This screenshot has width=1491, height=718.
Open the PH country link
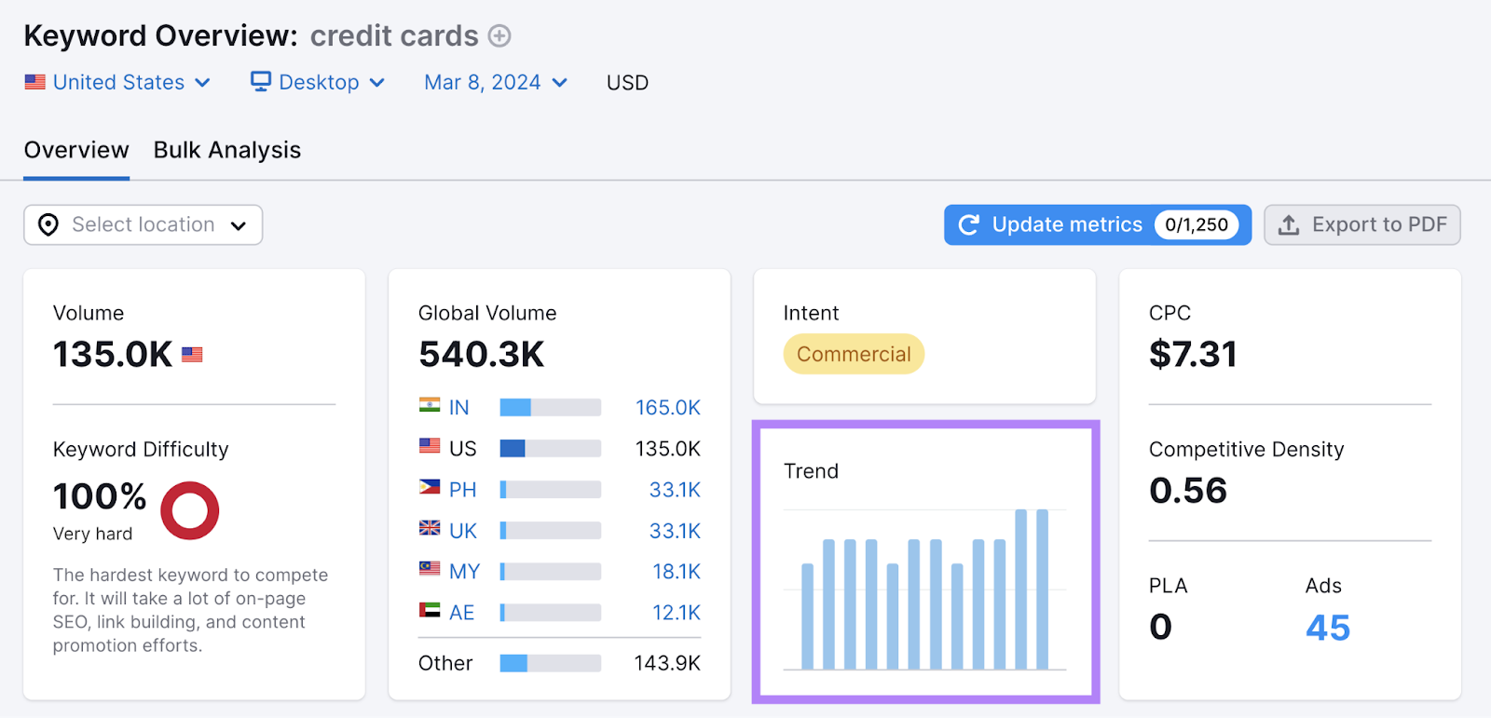tap(462, 490)
